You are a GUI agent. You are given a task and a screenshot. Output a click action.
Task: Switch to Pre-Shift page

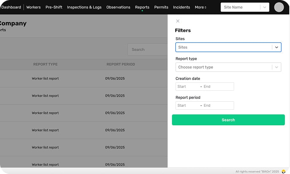pyautogui.click(x=54, y=7)
